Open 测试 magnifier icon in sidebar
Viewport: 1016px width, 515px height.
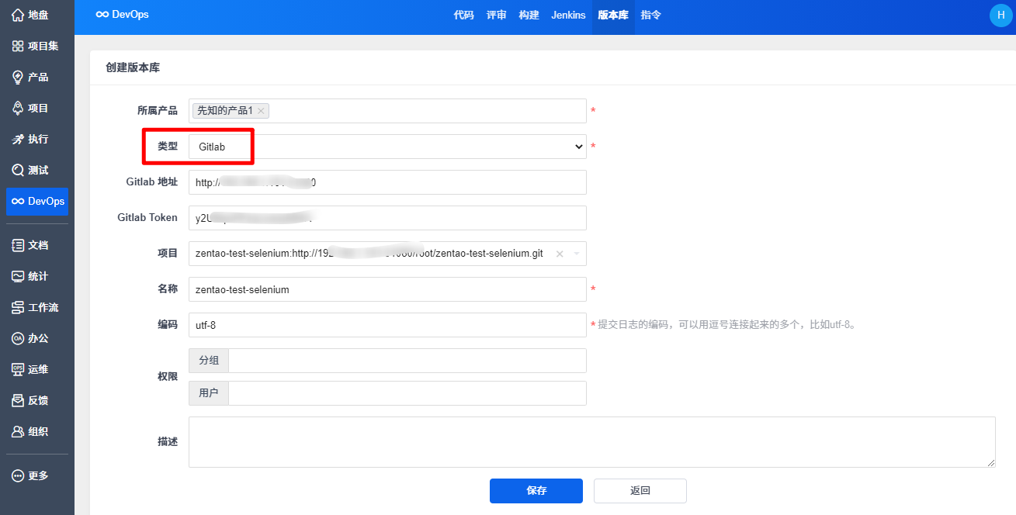(18, 170)
